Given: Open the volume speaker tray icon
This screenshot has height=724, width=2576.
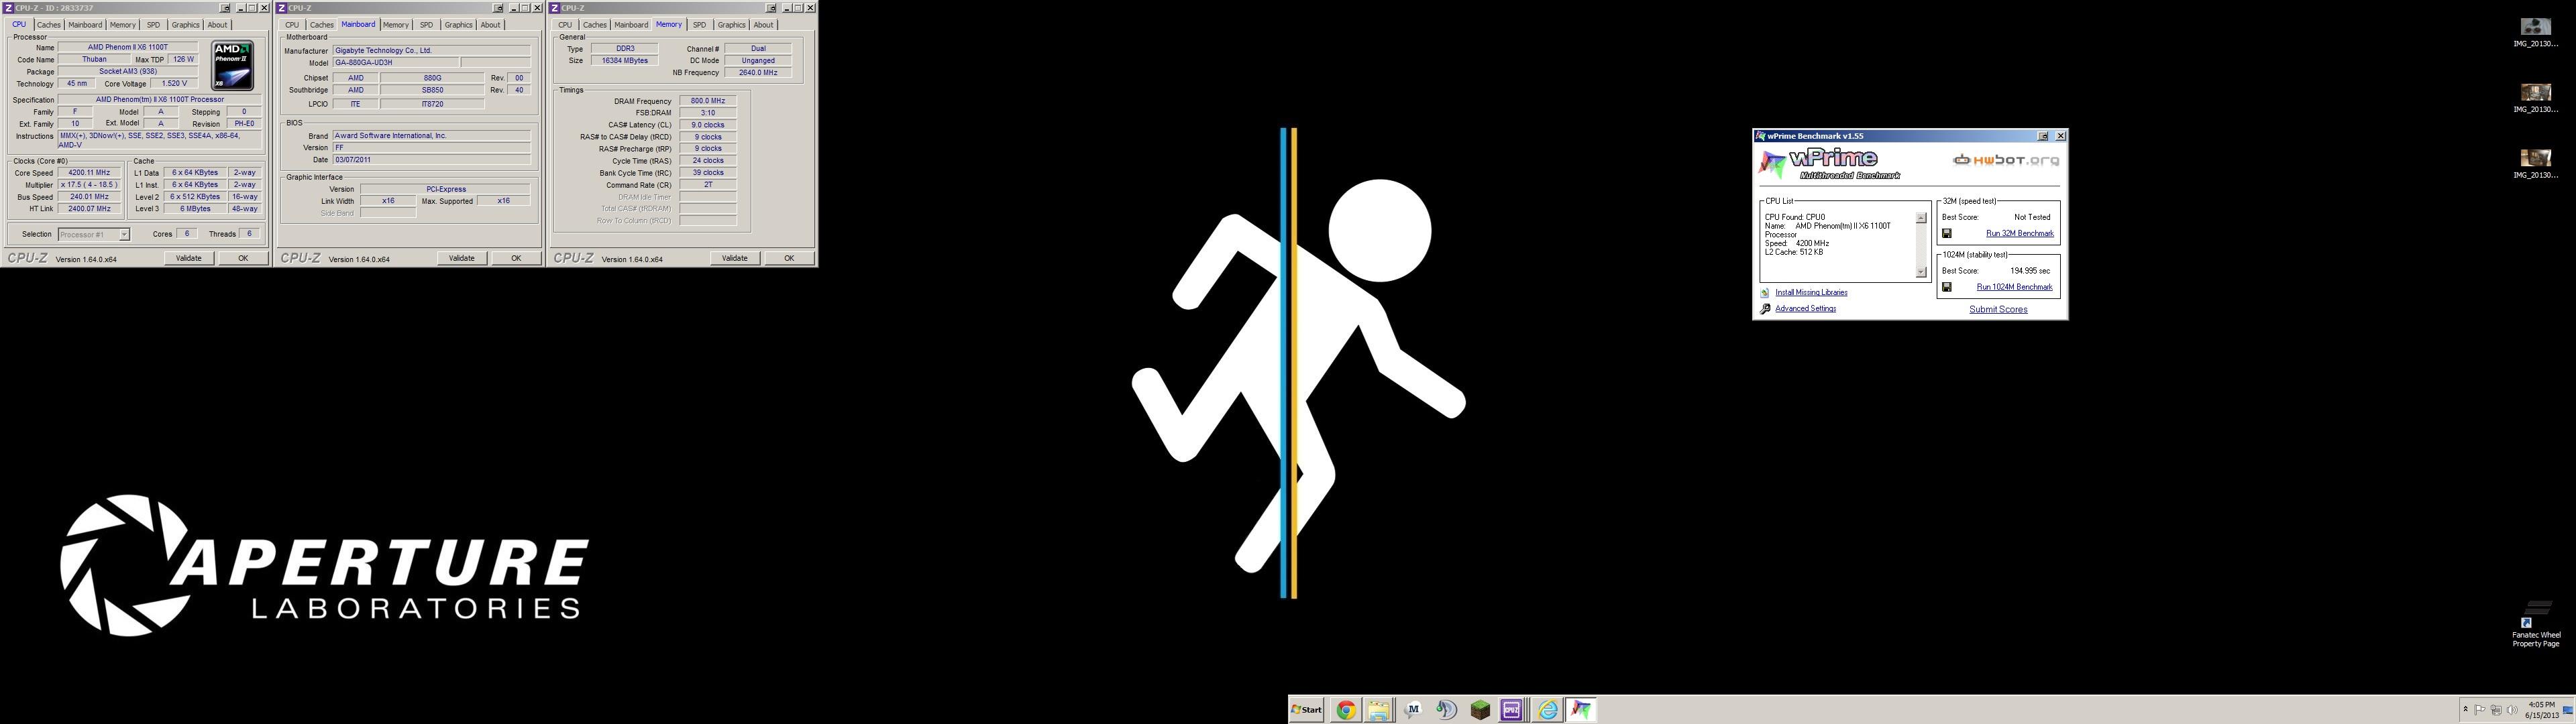Looking at the screenshot, I should pyautogui.click(x=2512, y=710).
